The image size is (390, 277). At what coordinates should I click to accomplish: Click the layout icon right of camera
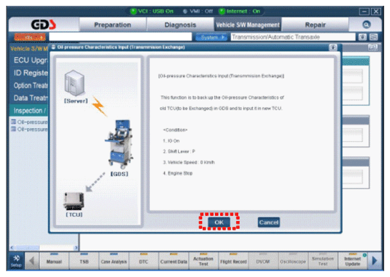pyautogui.click(x=373, y=37)
